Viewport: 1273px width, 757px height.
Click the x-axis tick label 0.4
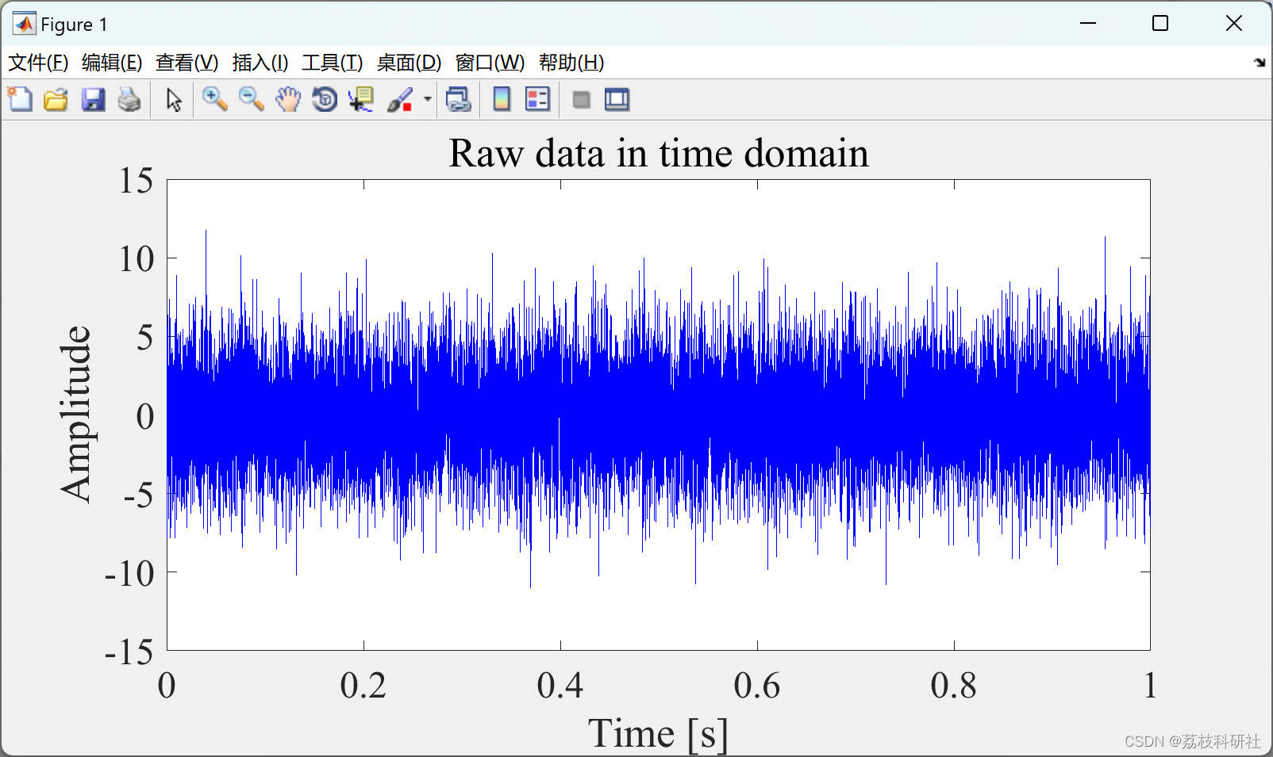[560, 686]
